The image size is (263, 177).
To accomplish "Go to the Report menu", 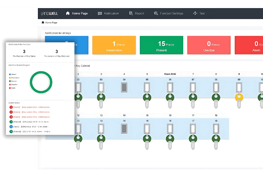I will pyautogui.click(x=137, y=13).
